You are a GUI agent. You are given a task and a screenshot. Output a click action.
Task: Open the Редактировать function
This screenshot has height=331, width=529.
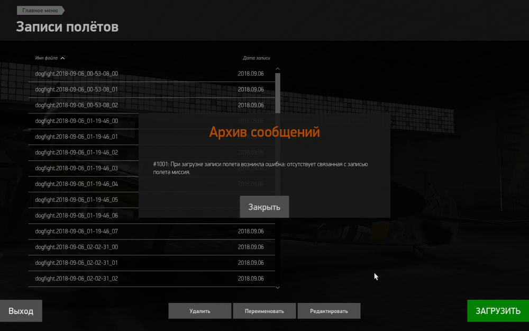point(329,311)
